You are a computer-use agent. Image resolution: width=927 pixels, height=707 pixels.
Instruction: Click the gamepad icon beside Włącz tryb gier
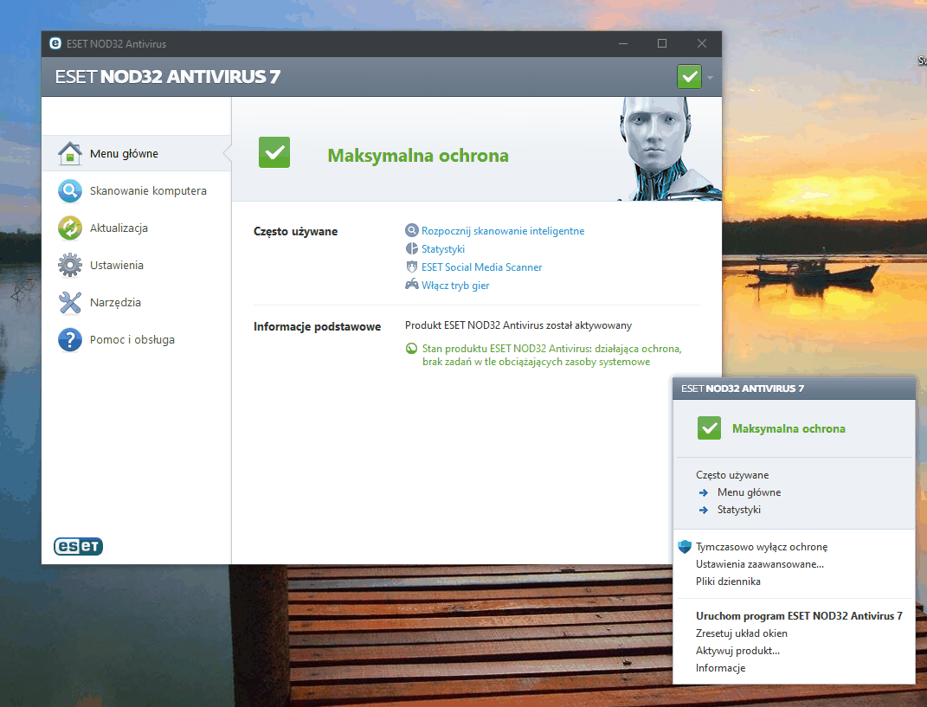click(411, 285)
